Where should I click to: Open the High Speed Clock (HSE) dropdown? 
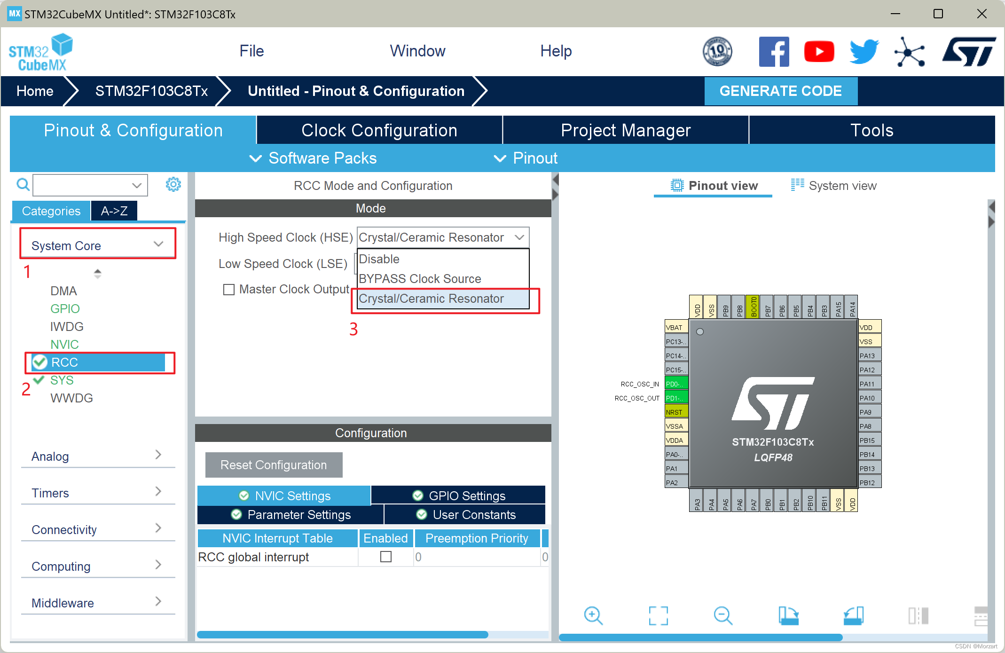443,237
